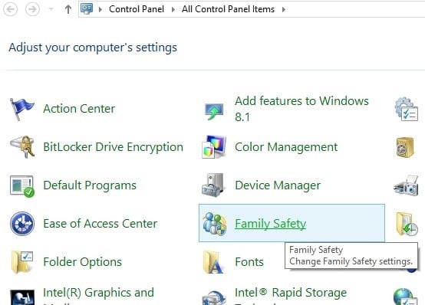Open the printer and camera devices icon
425x305 pixels.
(x=406, y=185)
